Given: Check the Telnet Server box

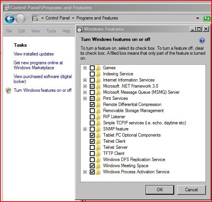Looking at the screenshot, I should [92, 147].
